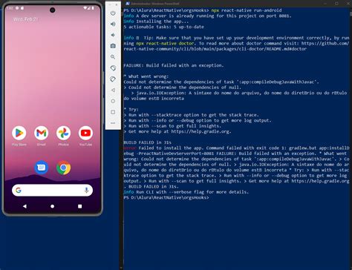Activate the emulator zoom magnifier icon
The image size is (352, 270).
(113, 57)
